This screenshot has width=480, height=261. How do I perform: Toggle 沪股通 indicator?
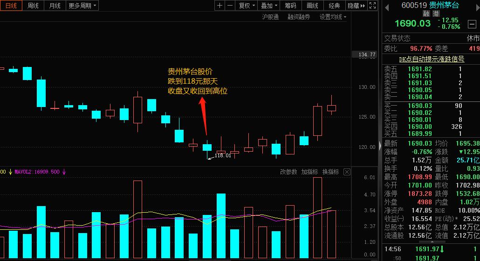(x=270, y=17)
